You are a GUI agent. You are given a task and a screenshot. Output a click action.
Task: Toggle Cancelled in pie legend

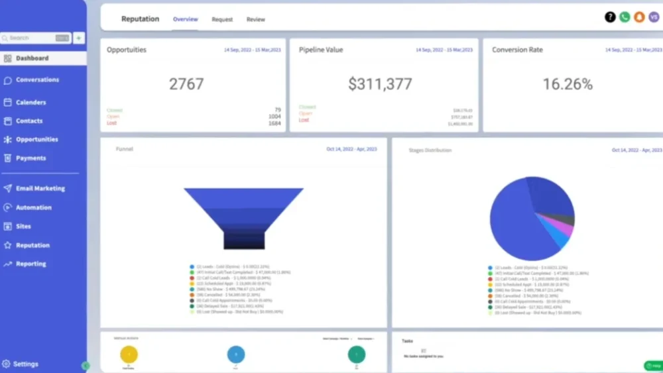pyautogui.click(x=523, y=296)
